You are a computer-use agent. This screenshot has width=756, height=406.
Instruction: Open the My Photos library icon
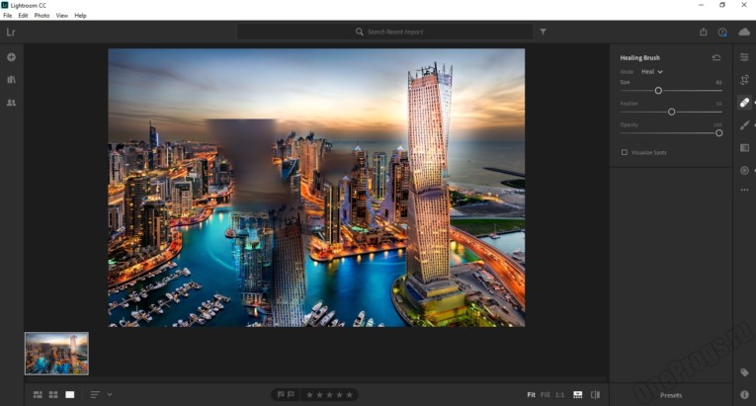(x=11, y=80)
